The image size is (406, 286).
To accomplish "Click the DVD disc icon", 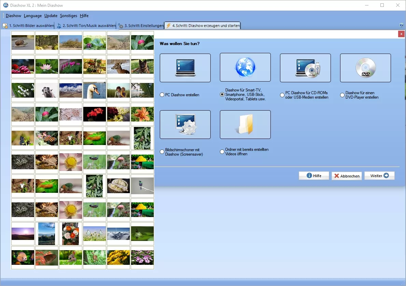I will [x=365, y=68].
